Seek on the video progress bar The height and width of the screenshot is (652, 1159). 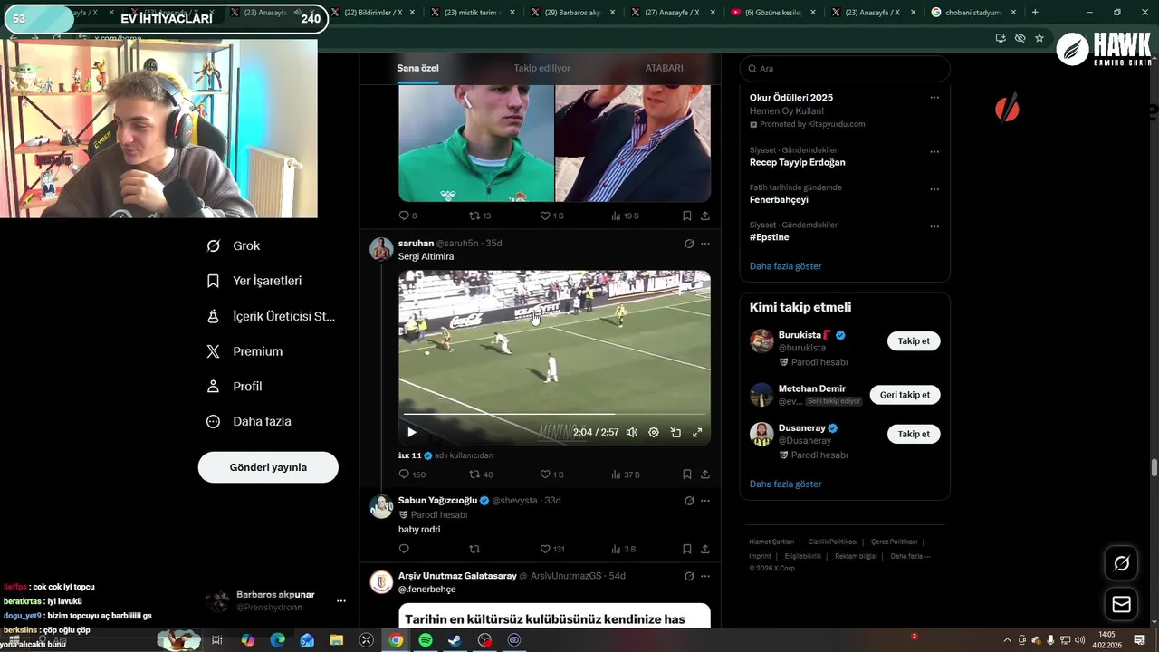(554, 415)
